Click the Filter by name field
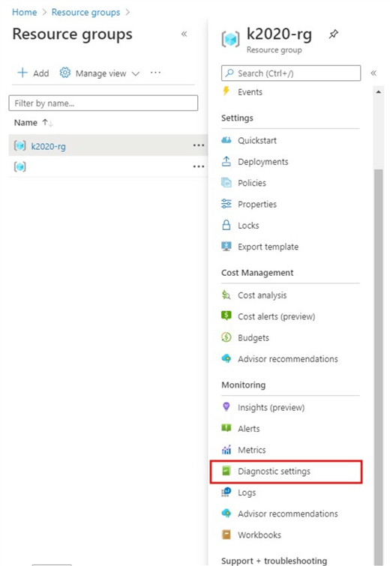The width and height of the screenshot is (390, 566). click(103, 103)
